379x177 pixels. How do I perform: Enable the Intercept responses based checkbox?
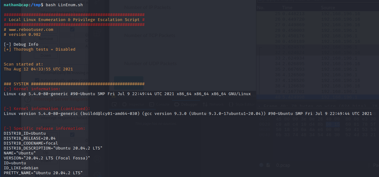(37, 117)
